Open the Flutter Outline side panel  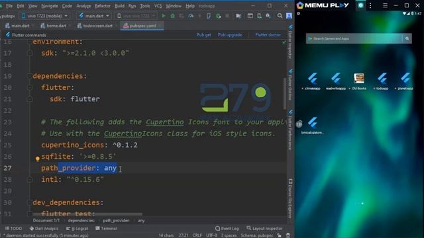point(290,85)
